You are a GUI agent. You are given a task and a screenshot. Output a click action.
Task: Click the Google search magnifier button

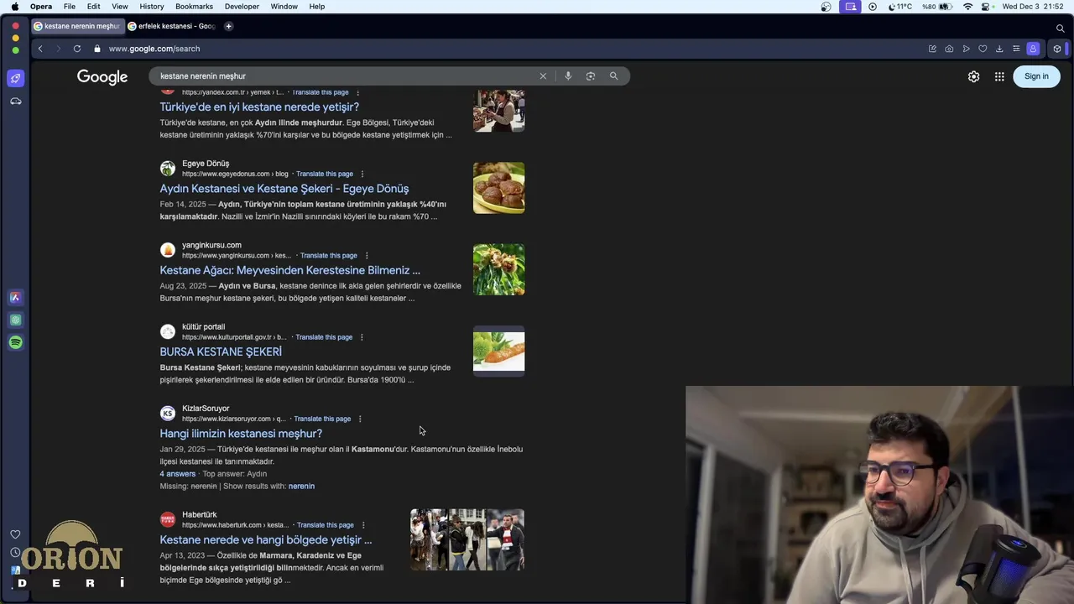613,76
